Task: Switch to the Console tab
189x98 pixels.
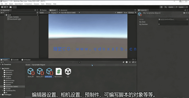Action: click(15, 60)
